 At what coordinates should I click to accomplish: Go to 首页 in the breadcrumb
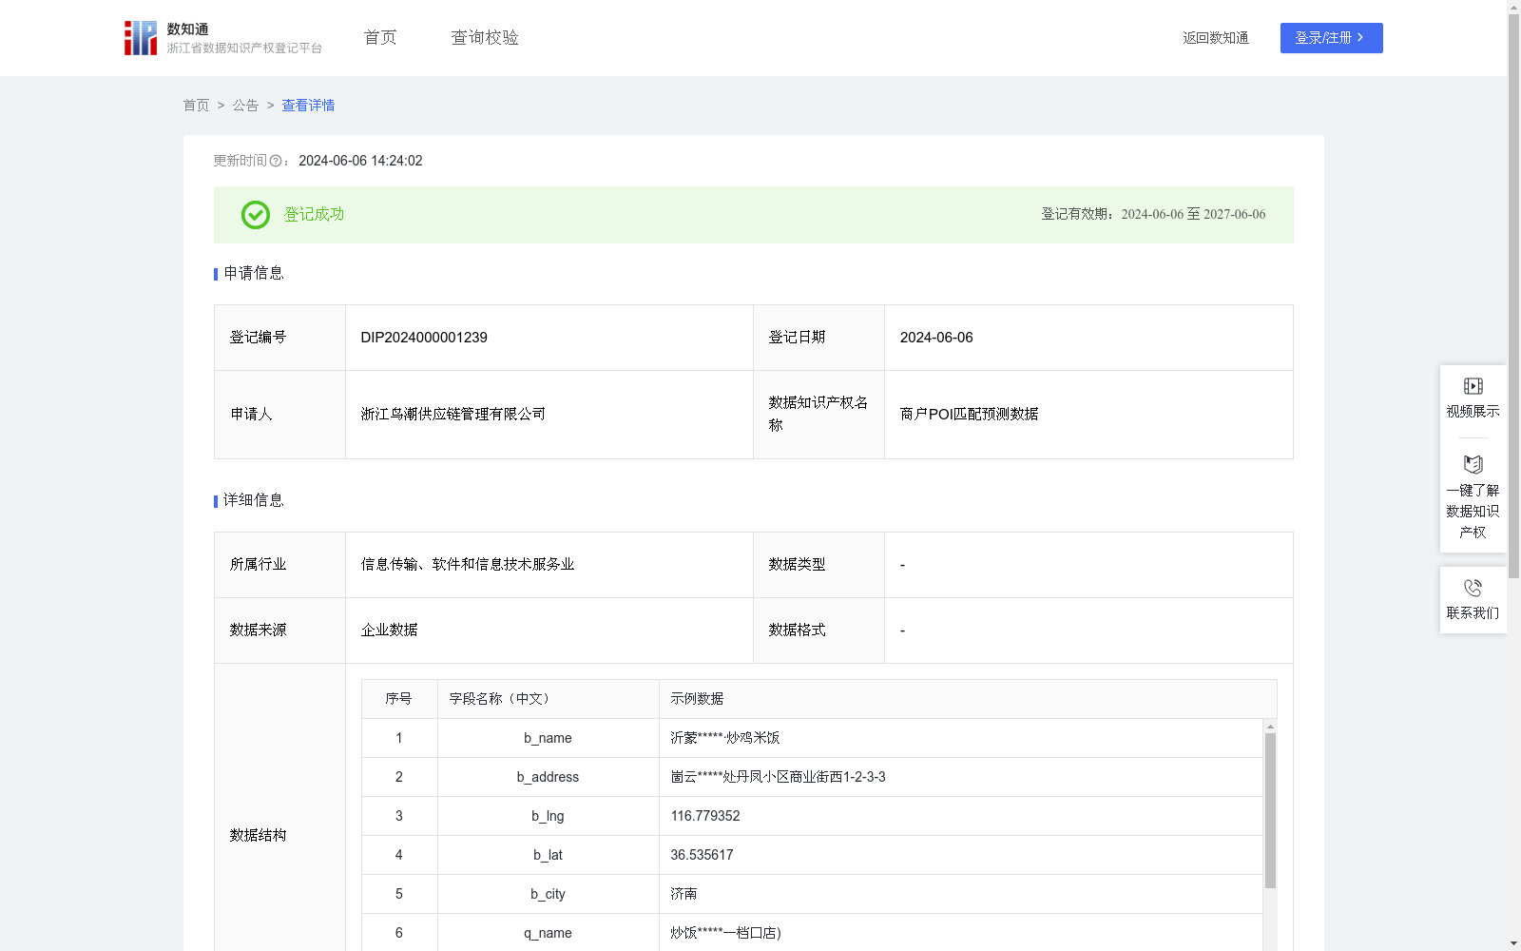196,106
